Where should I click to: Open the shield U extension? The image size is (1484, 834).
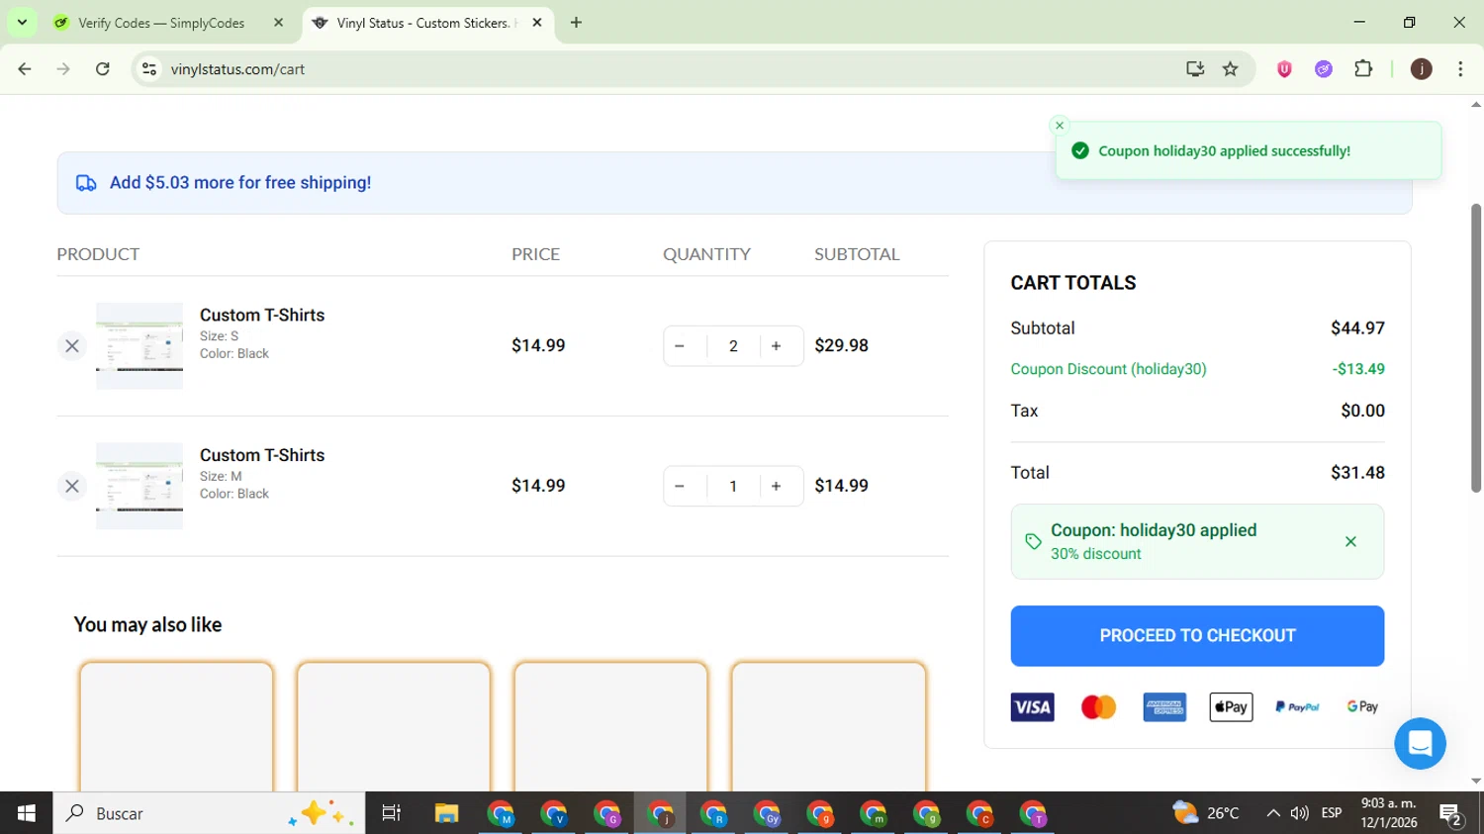(1284, 69)
